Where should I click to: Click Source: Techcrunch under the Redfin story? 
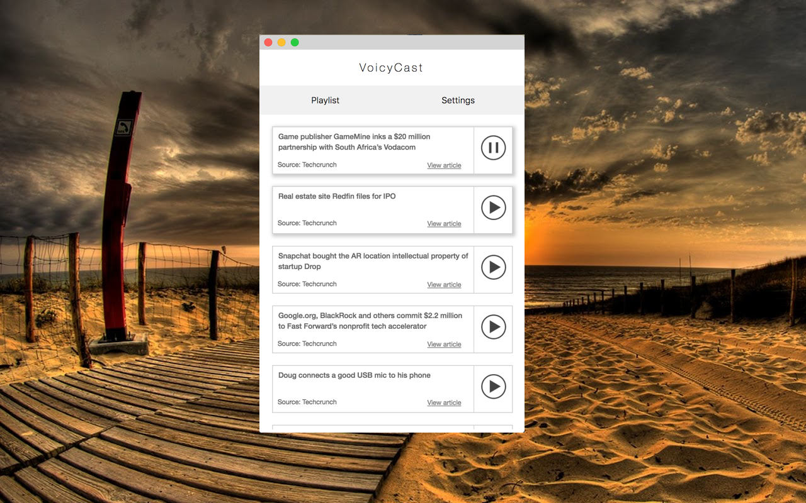point(307,223)
